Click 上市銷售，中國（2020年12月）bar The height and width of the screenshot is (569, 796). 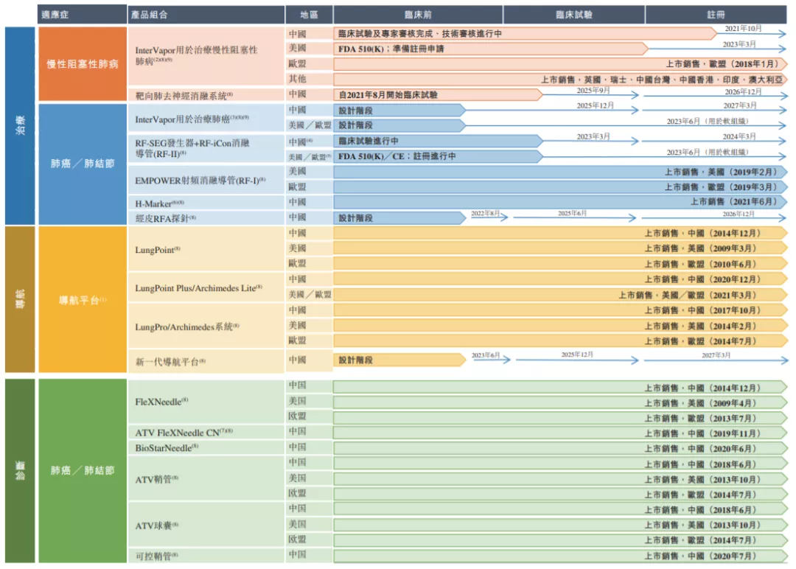point(560,279)
